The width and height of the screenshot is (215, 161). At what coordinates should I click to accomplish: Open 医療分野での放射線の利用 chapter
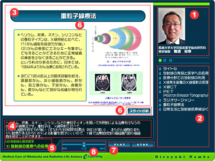tap(184, 78)
